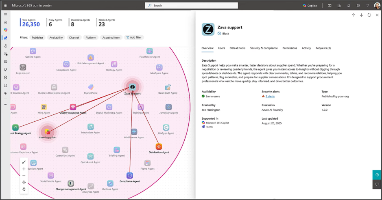Open the settings gear in header
This screenshot has height=200, width=382.
[x=358, y=6]
